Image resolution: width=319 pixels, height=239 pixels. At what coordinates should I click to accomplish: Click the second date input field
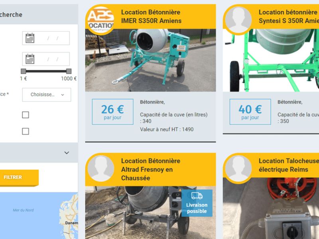coord(46,59)
